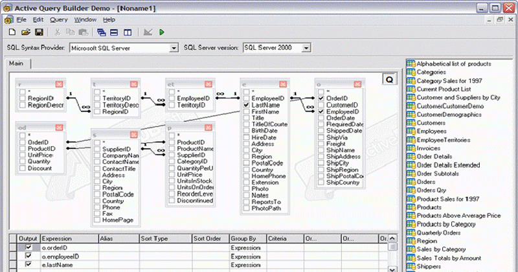Screen dimensions: 518x272
Task: Click the Tile vertically toolbar icon
Action: pyautogui.click(x=128, y=32)
